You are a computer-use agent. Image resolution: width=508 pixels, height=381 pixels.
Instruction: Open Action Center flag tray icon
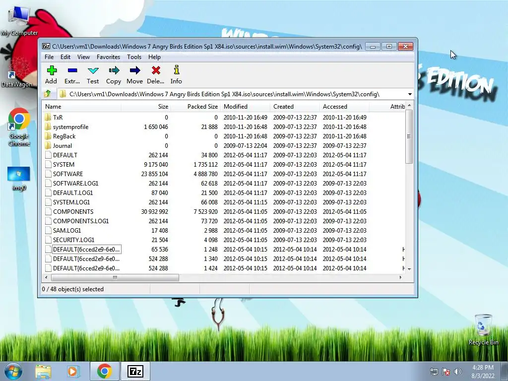(x=446, y=372)
